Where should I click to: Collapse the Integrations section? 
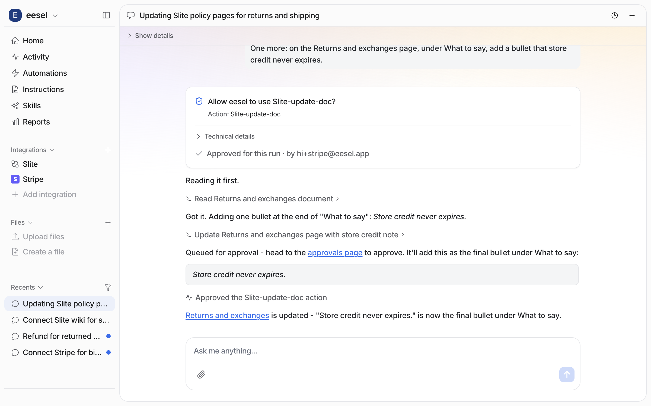tap(33, 150)
